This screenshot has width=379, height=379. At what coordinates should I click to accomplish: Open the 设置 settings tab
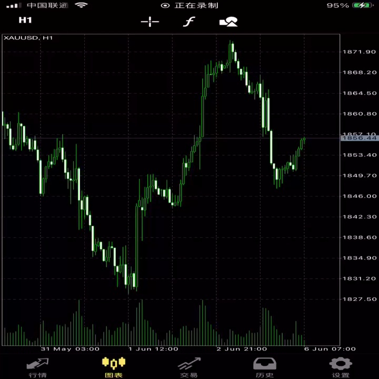click(341, 368)
